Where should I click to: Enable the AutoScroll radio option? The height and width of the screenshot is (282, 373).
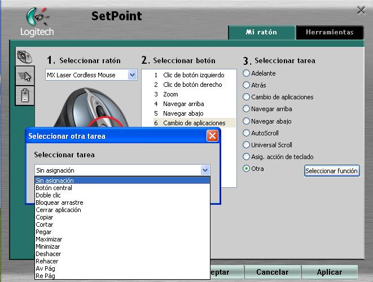[x=246, y=133]
